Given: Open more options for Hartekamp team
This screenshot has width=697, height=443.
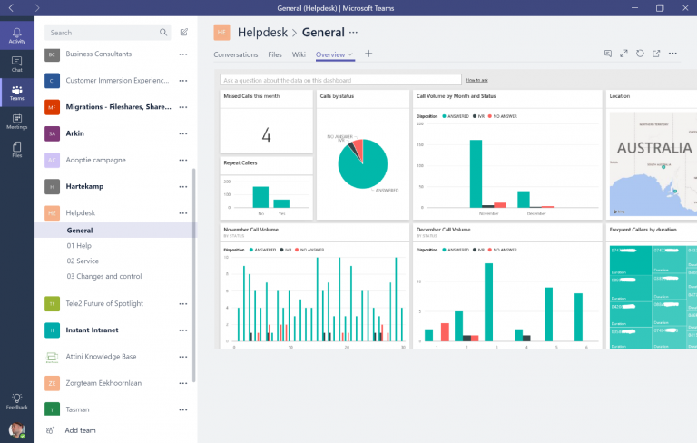Looking at the screenshot, I should coord(183,187).
